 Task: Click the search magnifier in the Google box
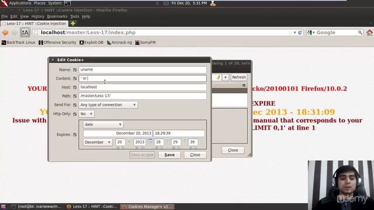pos(360,33)
